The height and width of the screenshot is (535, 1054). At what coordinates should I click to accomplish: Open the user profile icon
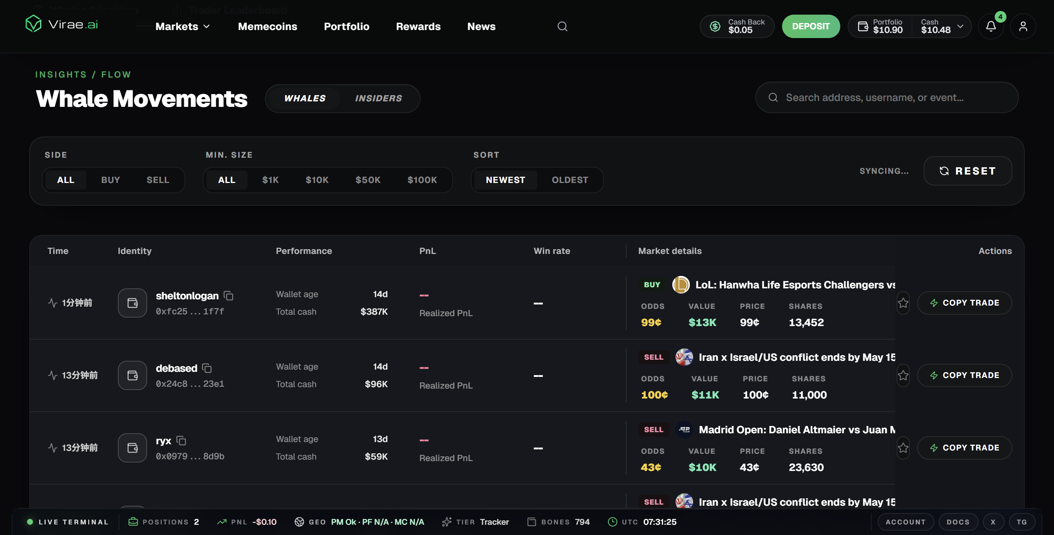[x=1023, y=27]
